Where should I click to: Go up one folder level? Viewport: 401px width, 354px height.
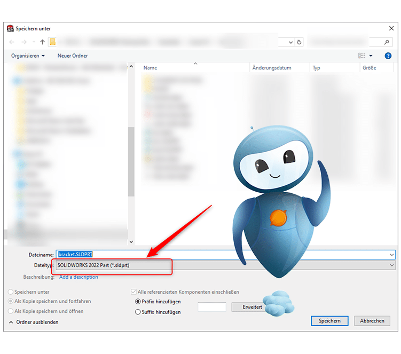42,42
